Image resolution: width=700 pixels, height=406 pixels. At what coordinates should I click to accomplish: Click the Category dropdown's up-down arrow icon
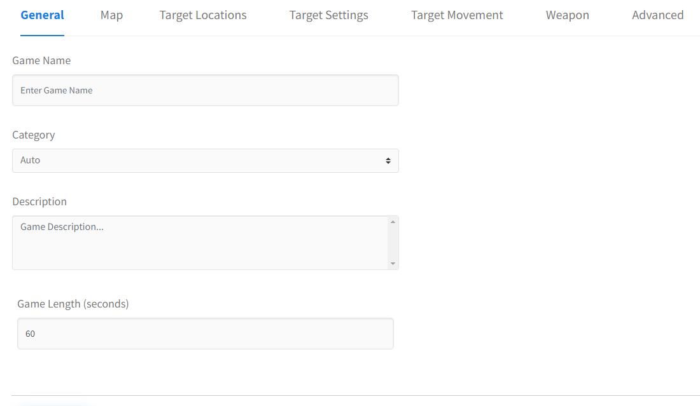pyautogui.click(x=388, y=161)
